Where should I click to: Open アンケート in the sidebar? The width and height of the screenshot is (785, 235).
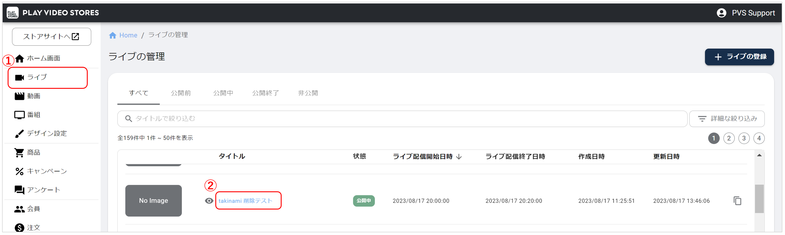point(43,190)
